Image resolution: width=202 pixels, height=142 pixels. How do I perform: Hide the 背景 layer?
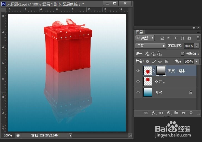point(138,92)
